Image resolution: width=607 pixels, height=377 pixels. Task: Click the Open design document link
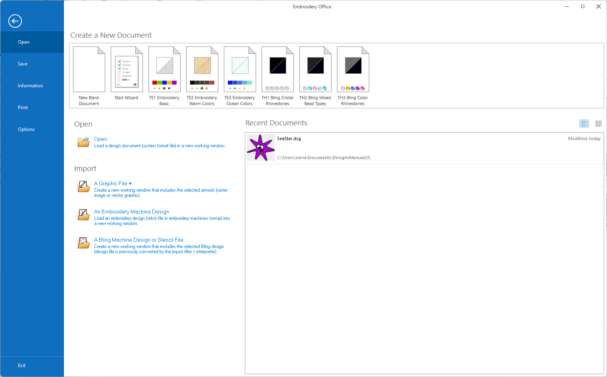point(100,139)
